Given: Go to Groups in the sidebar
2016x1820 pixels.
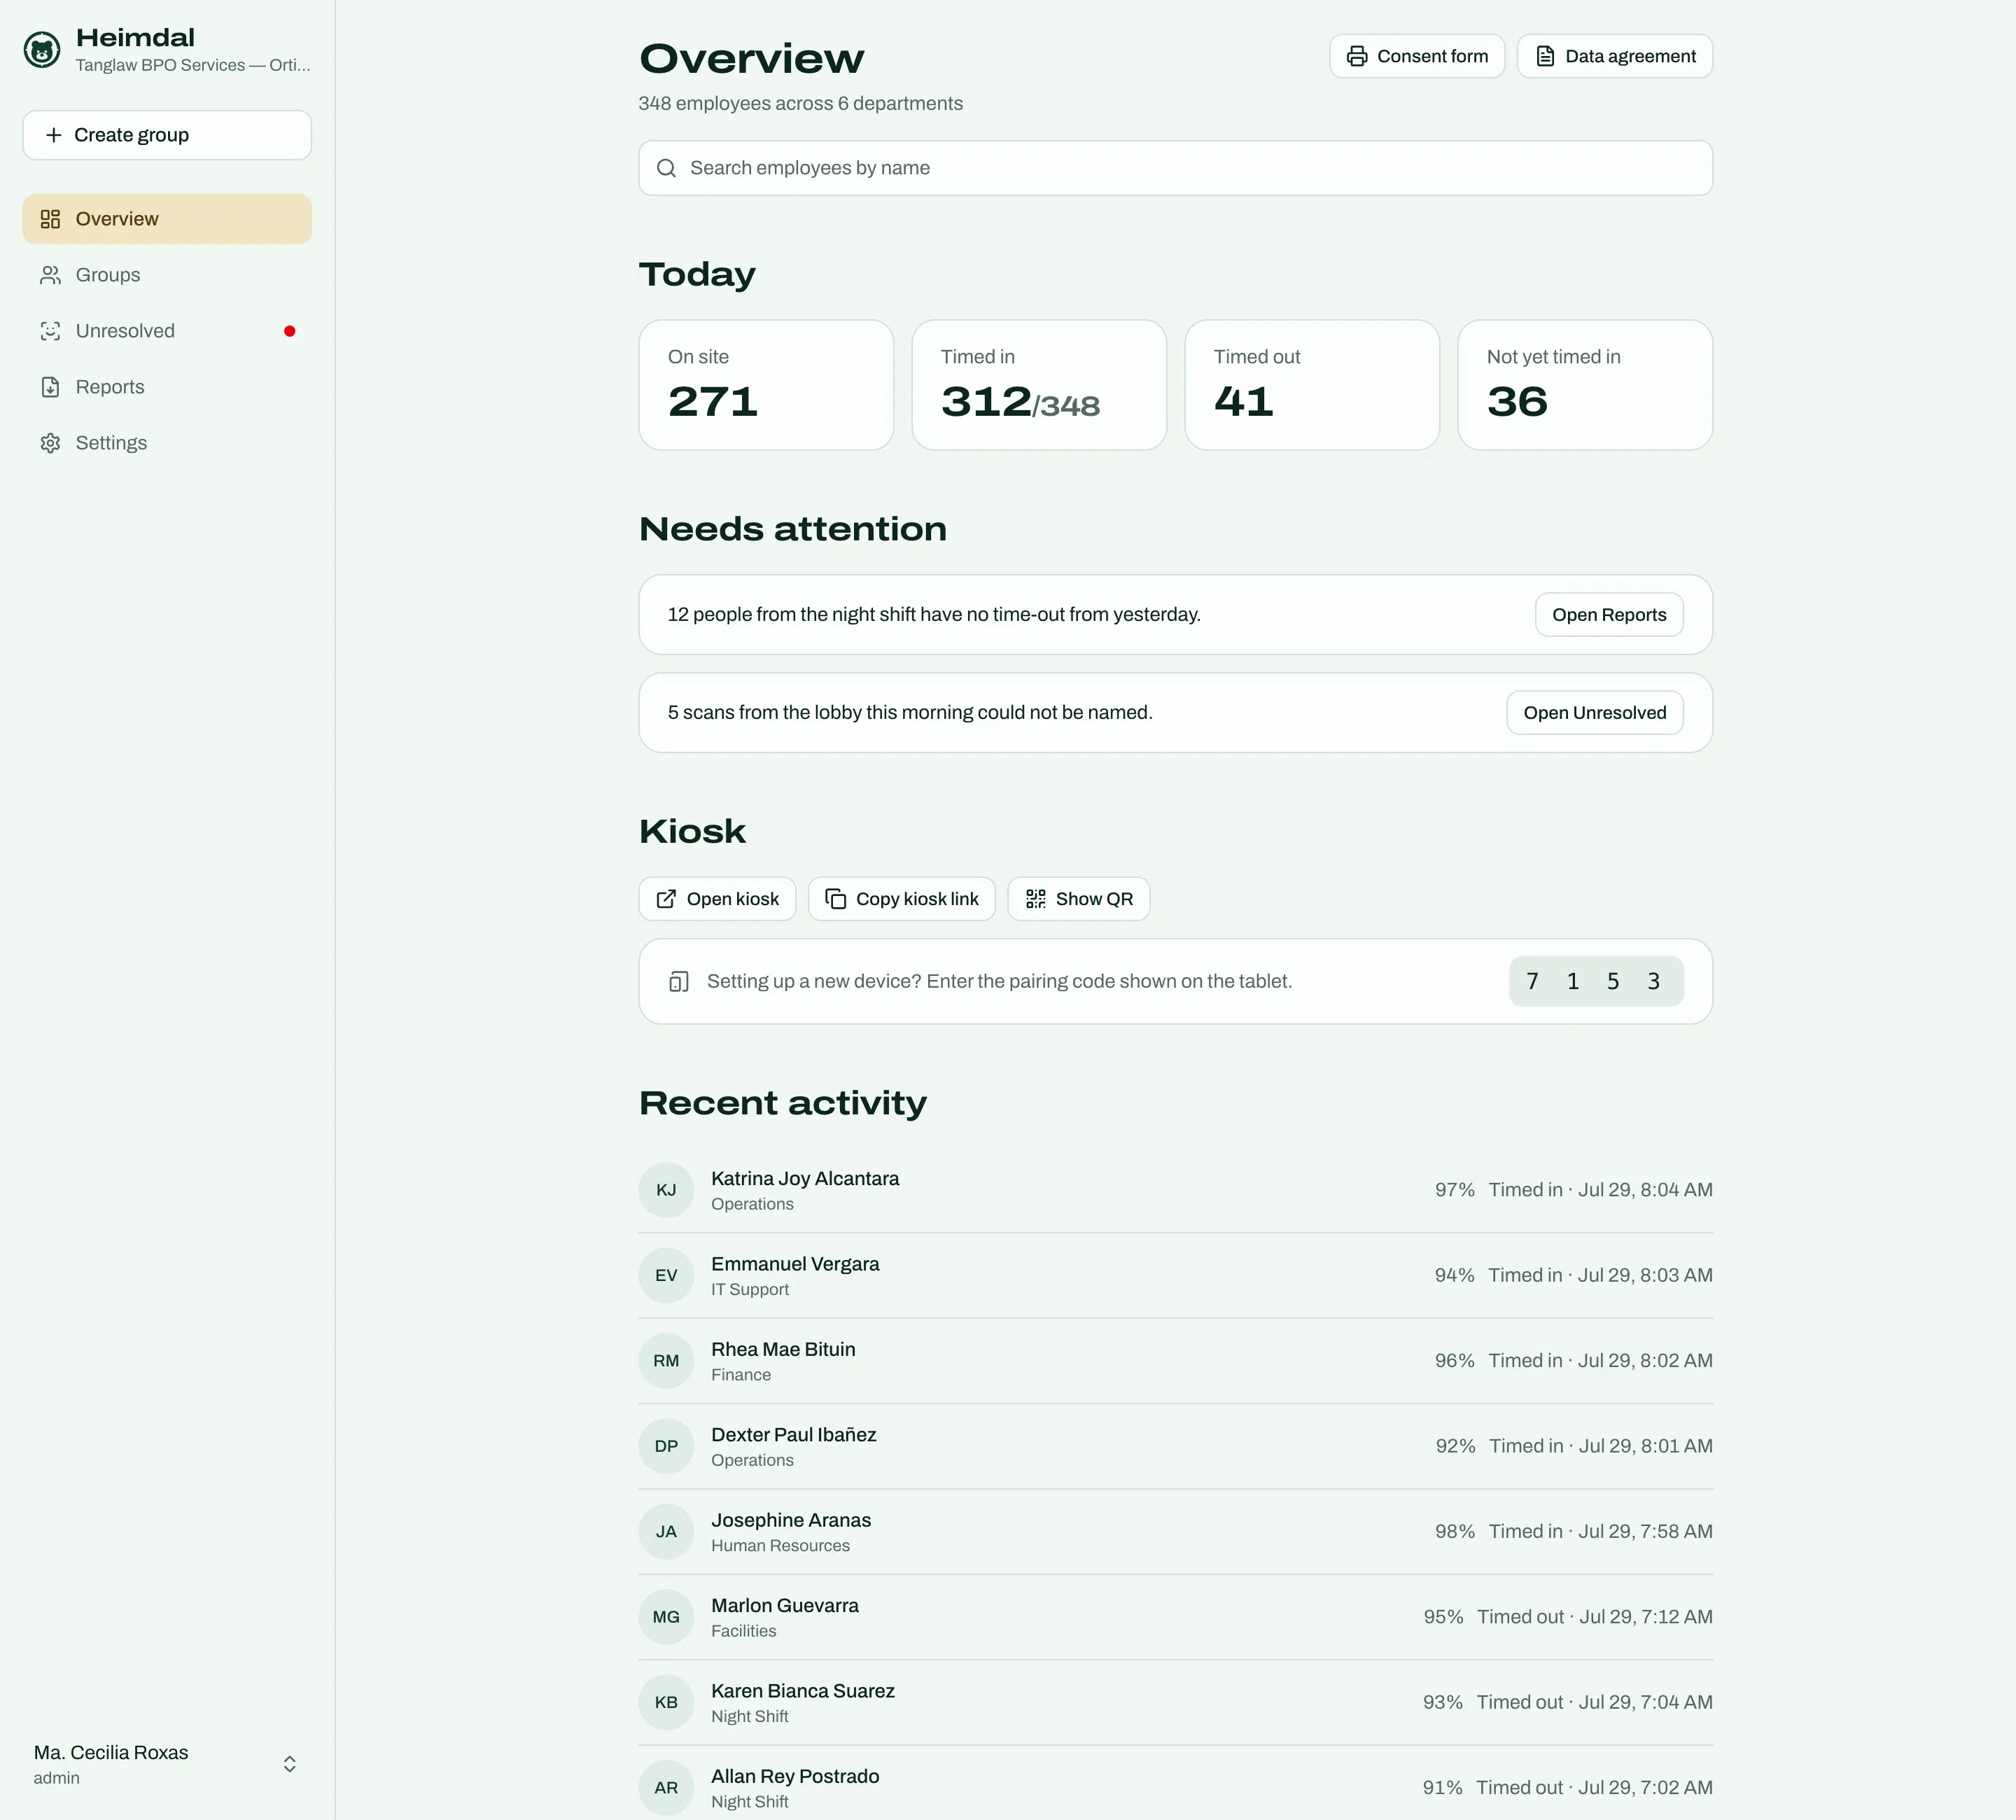Looking at the screenshot, I should (x=167, y=275).
